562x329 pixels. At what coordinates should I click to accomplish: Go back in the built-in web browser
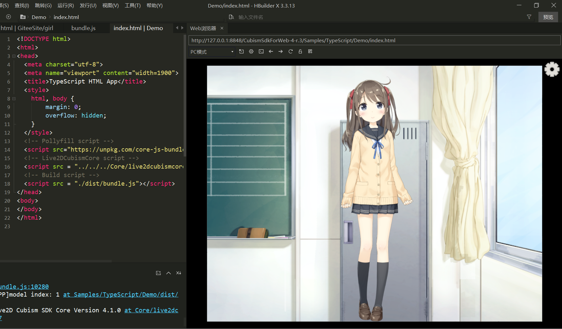point(271,51)
